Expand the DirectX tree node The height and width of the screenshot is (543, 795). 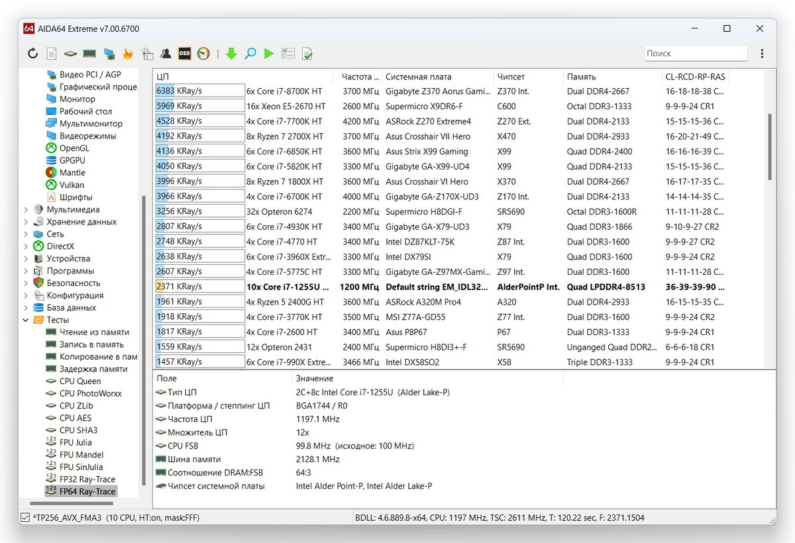click(26, 246)
